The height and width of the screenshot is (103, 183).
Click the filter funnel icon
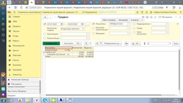pyautogui.click(x=177, y=24)
